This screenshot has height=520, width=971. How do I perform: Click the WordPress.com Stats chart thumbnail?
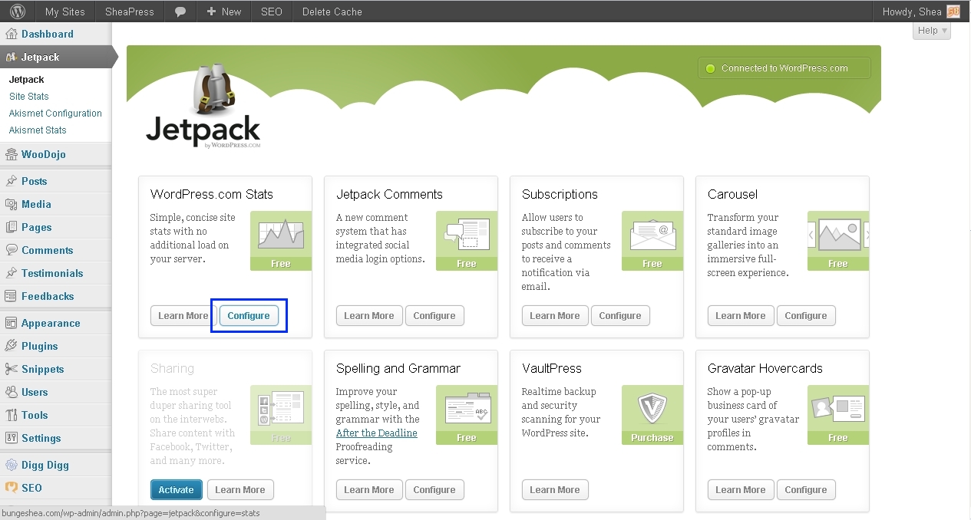click(281, 241)
